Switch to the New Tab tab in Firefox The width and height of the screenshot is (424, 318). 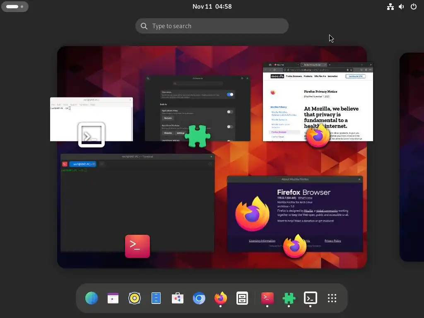[286, 65]
